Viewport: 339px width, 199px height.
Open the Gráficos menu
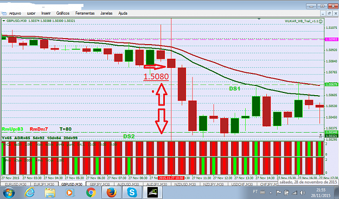click(63, 14)
